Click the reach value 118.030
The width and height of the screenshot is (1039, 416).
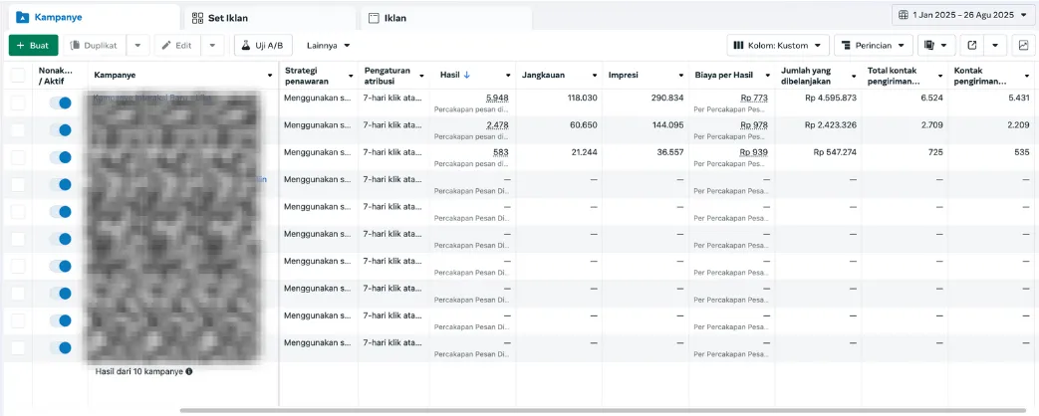point(583,98)
